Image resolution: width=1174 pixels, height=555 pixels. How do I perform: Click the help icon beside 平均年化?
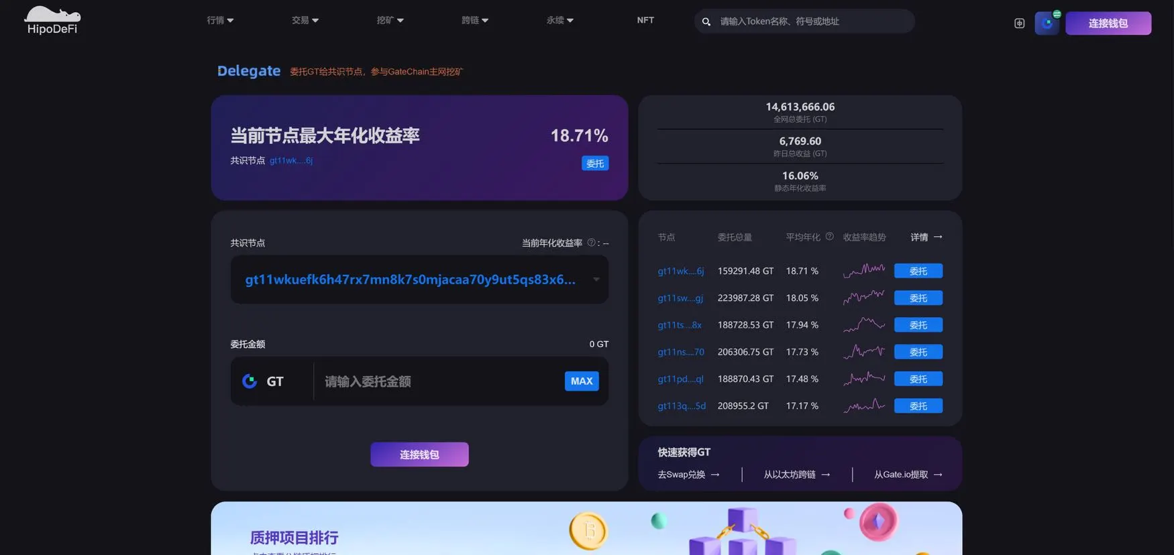click(829, 237)
